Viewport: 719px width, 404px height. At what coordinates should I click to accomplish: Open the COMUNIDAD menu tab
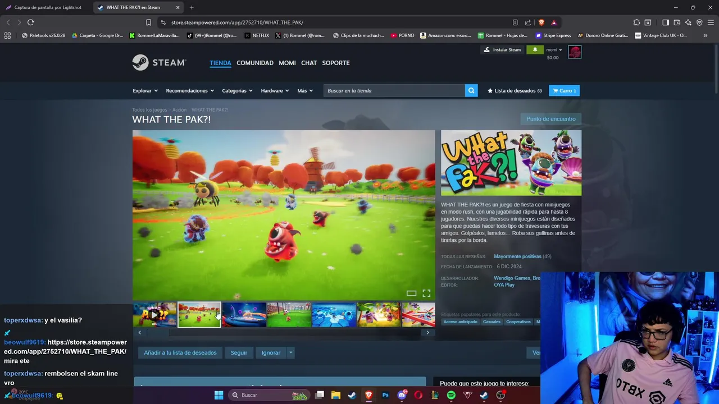pos(255,63)
